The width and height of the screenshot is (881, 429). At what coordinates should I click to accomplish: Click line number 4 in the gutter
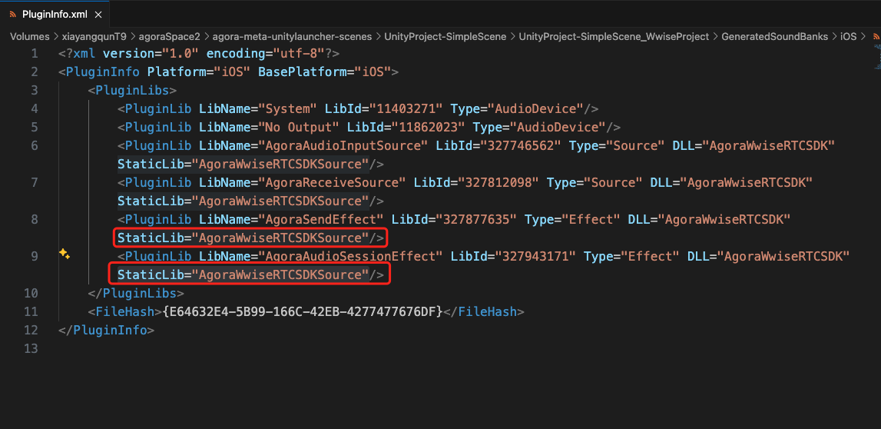click(35, 109)
